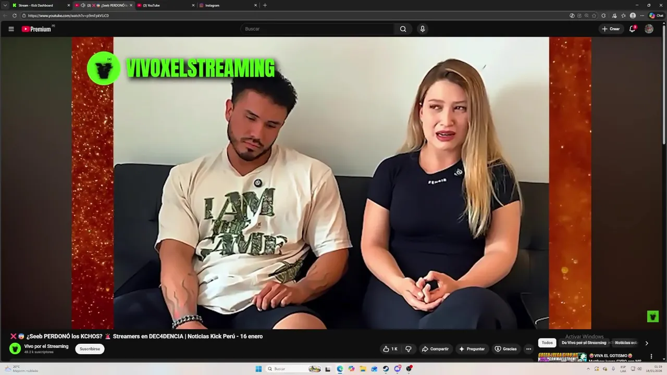Open Discord from the taskbar
The image size is (667, 375).
[398, 369]
